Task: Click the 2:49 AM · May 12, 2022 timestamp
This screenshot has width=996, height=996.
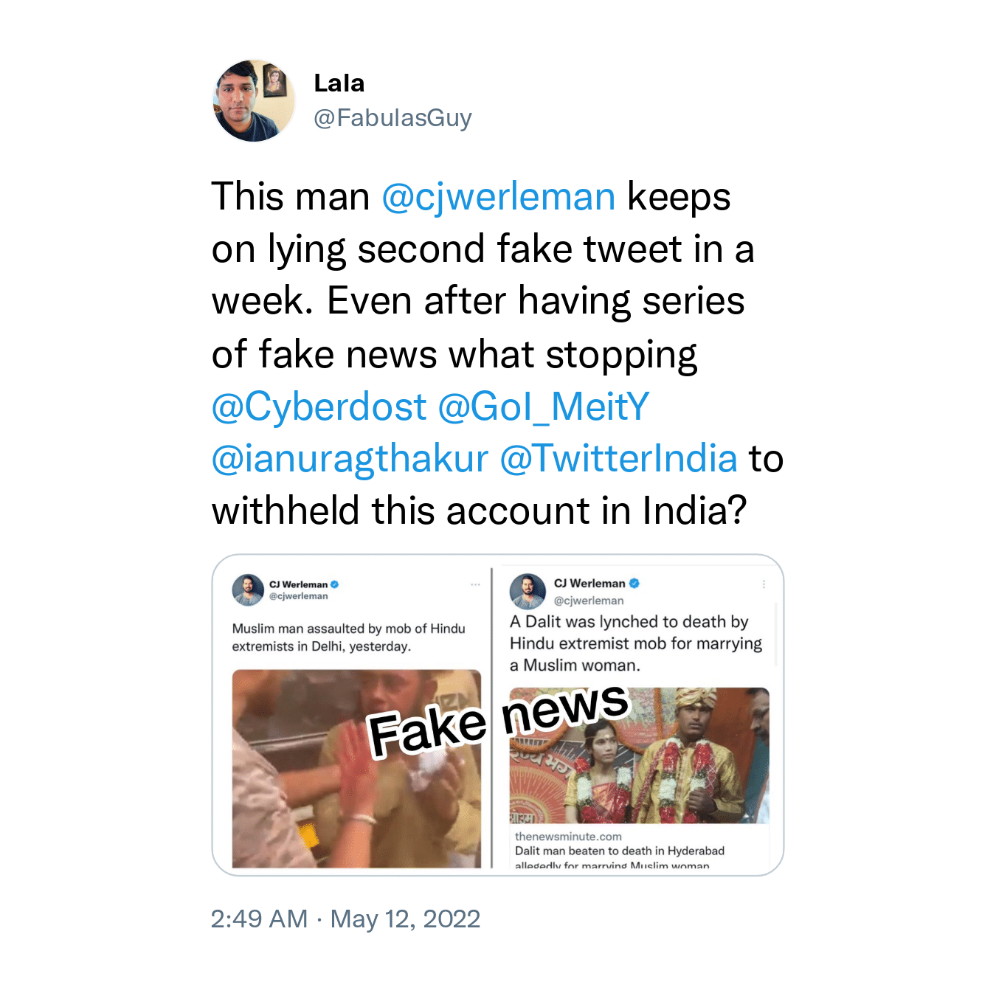Action: (345, 919)
